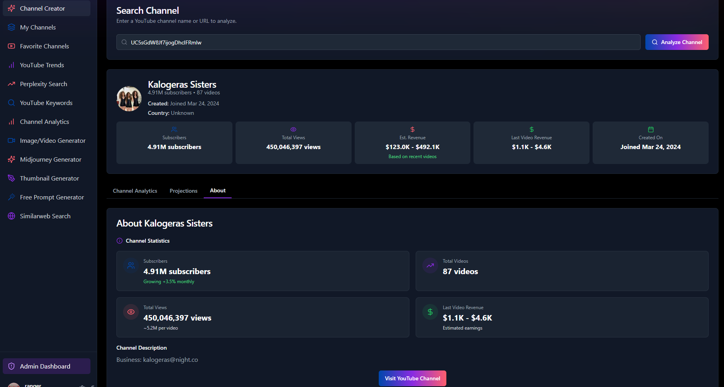Click the people icon above the Subscribers card
This screenshot has width=724, height=387.
point(174,129)
